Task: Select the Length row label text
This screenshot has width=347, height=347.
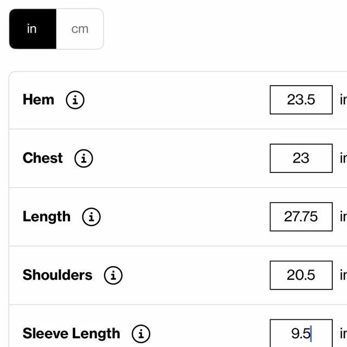Action: click(x=47, y=217)
